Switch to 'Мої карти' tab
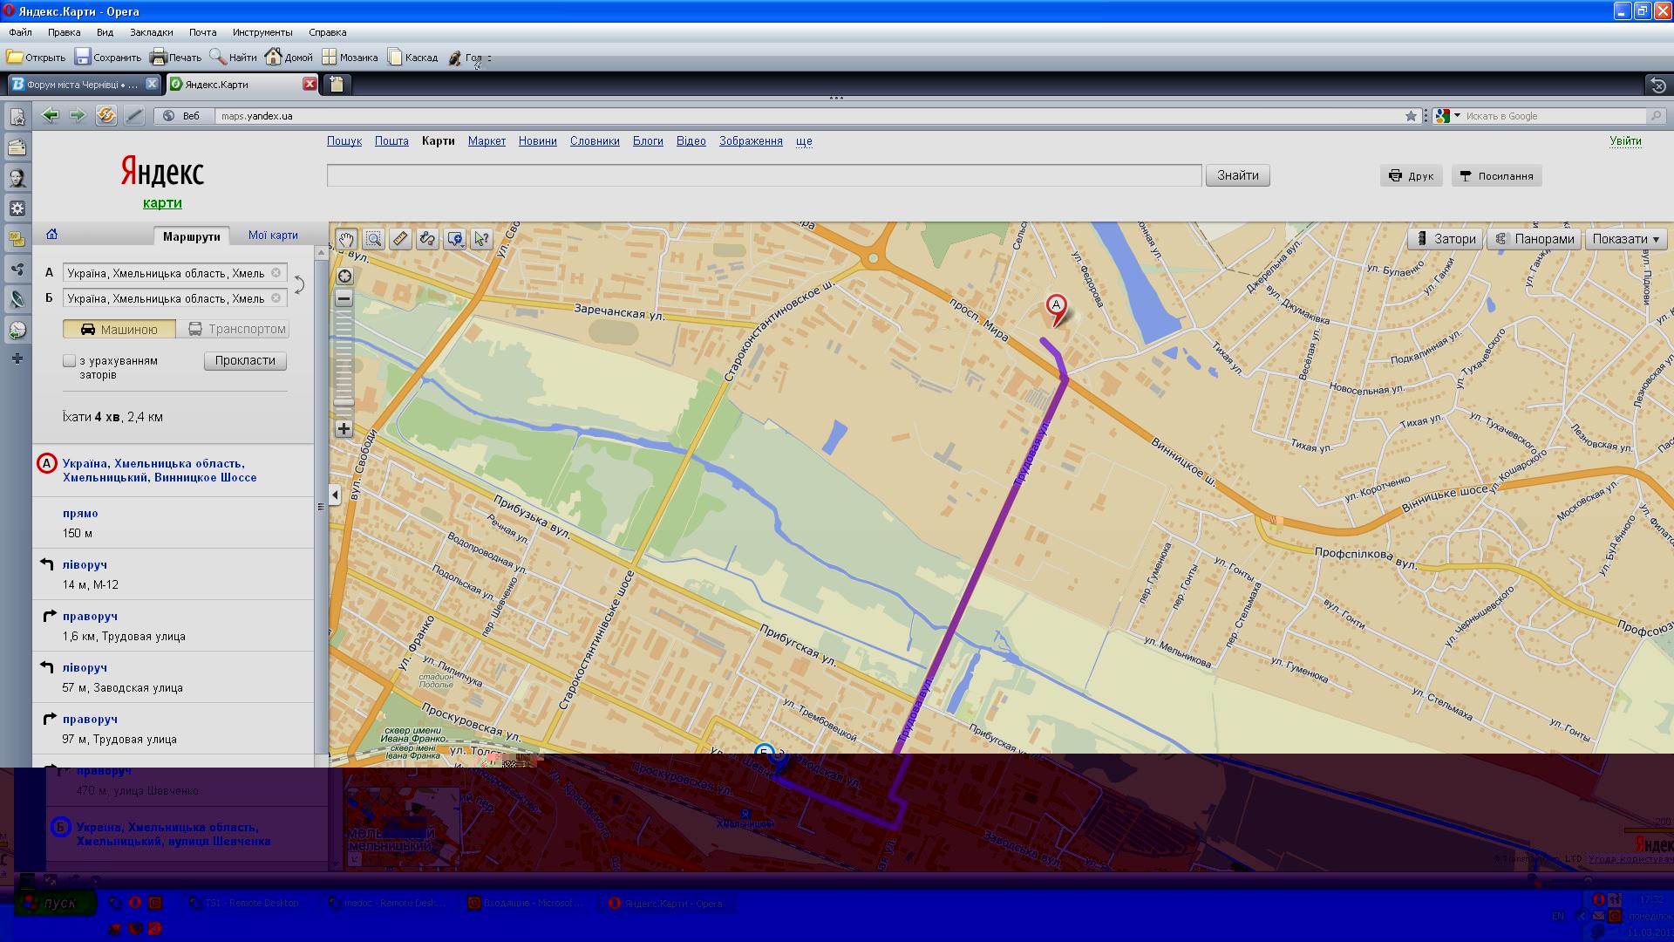This screenshot has width=1674, height=942. click(273, 235)
